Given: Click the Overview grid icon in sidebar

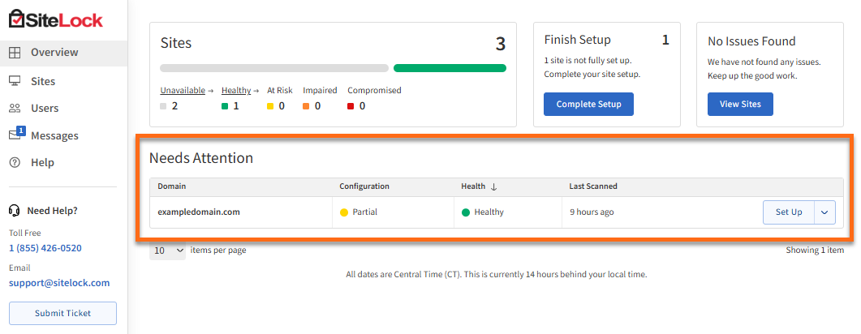Looking at the screenshot, I should [15, 53].
